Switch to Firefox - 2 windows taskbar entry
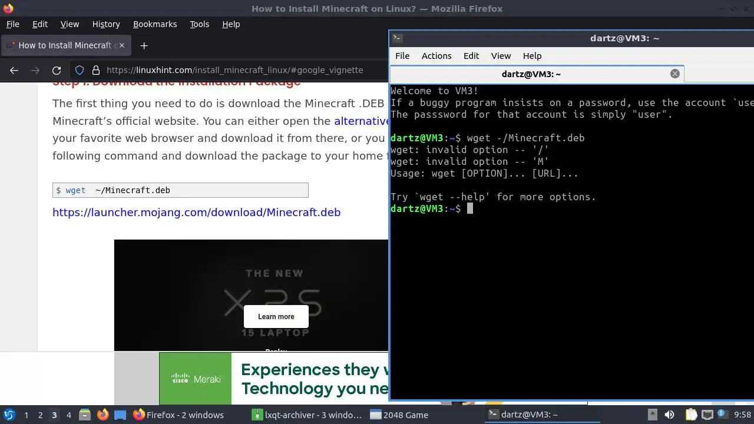 point(178,415)
